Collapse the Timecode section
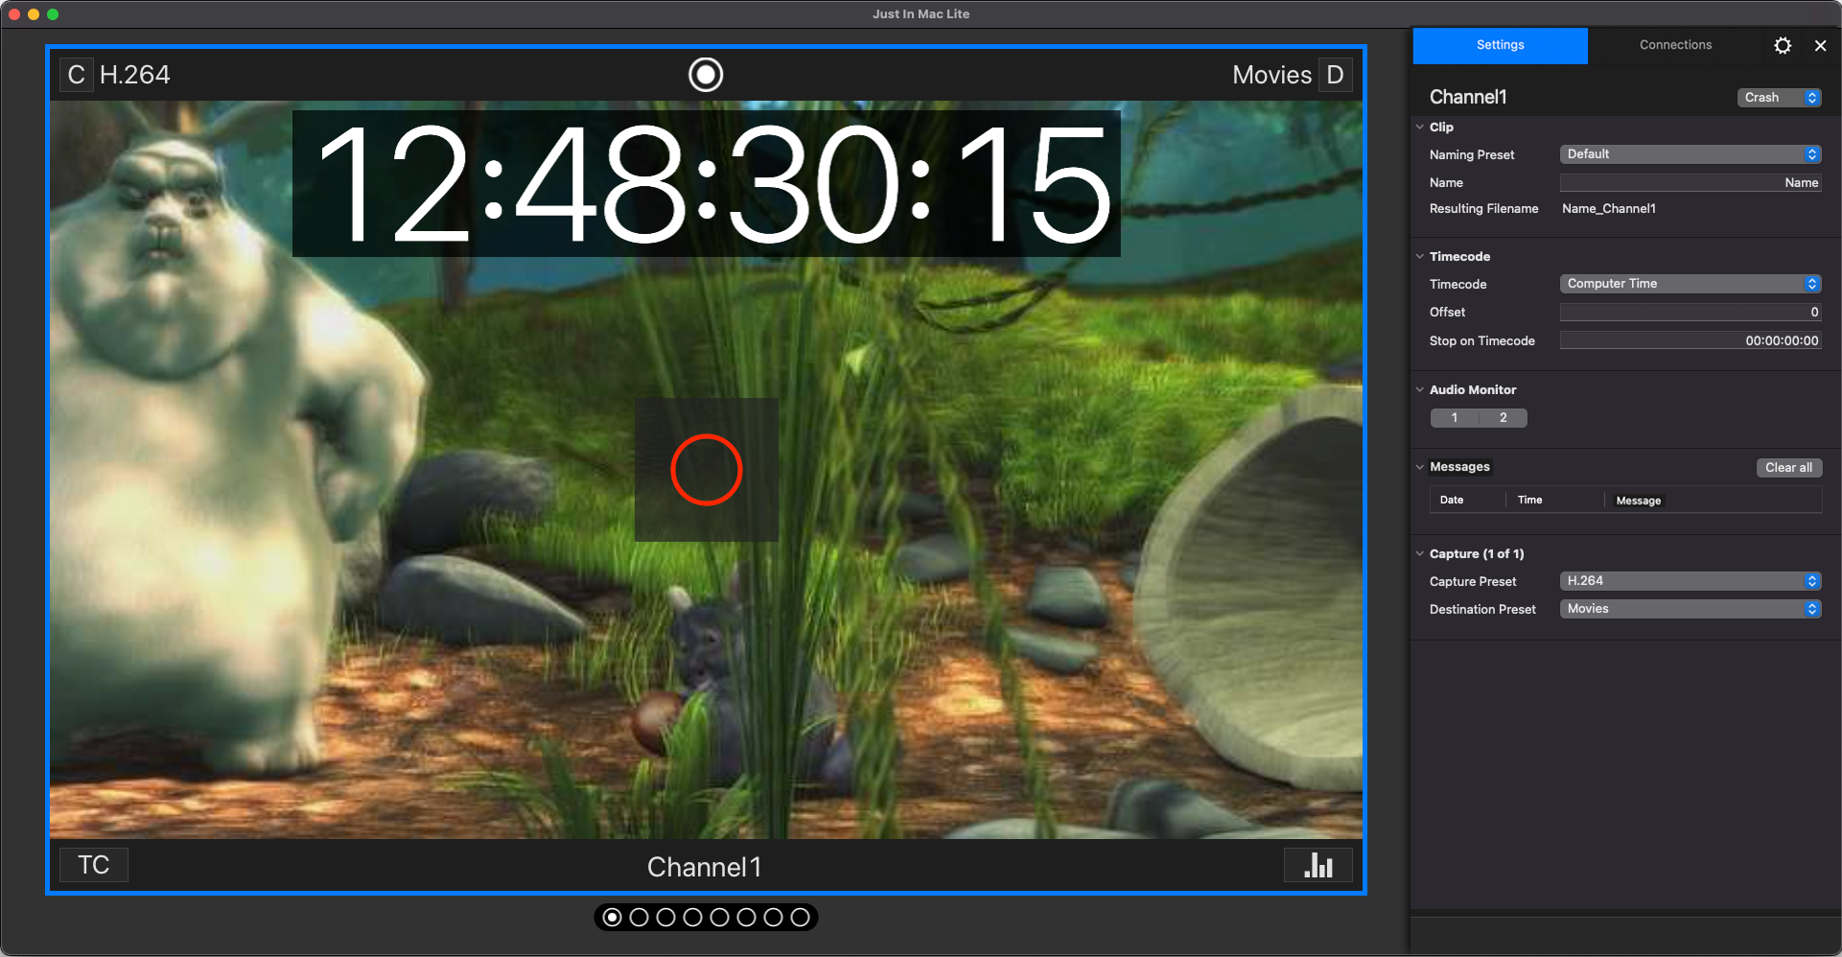Image resolution: width=1842 pixels, height=957 pixels. point(1420,256)
